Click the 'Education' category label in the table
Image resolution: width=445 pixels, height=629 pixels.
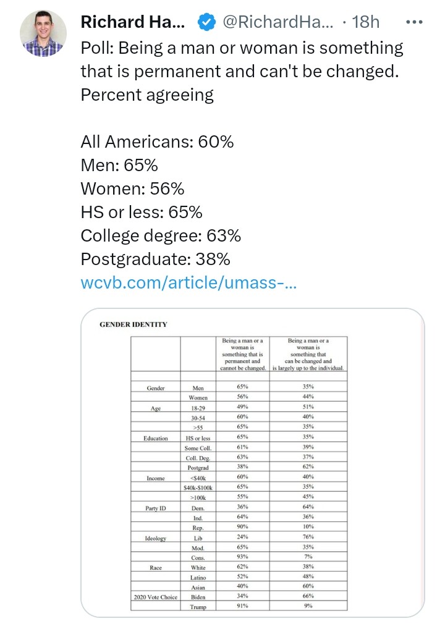coord(155,438)
